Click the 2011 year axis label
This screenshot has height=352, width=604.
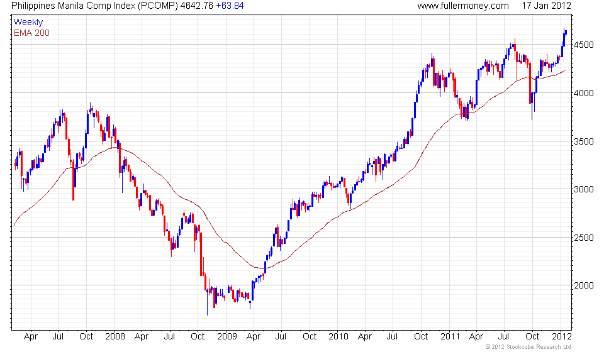point(450,337)
